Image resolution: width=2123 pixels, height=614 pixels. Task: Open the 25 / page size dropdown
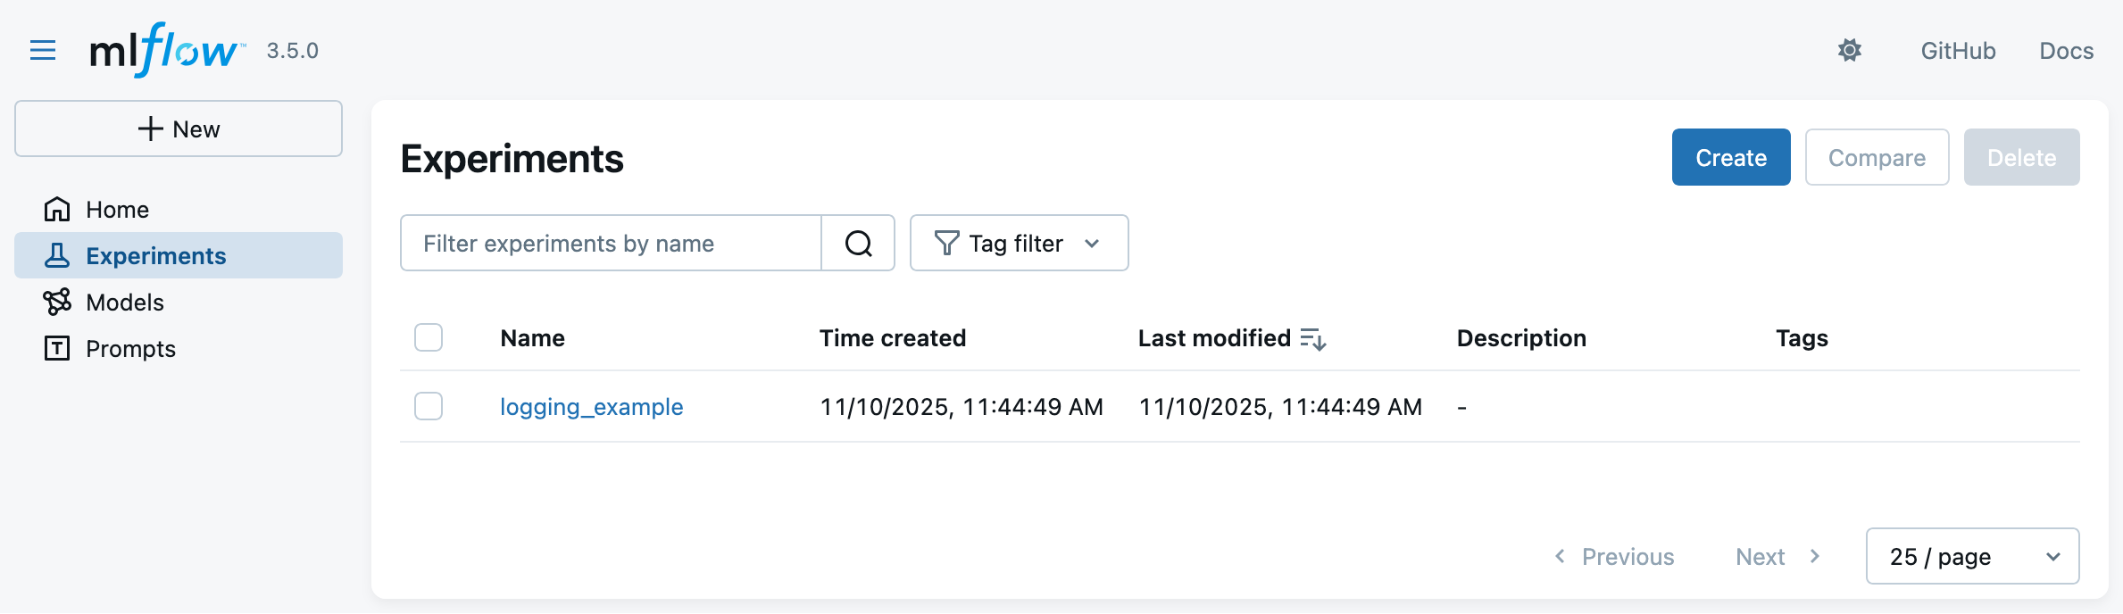[x=1972, y=556]
